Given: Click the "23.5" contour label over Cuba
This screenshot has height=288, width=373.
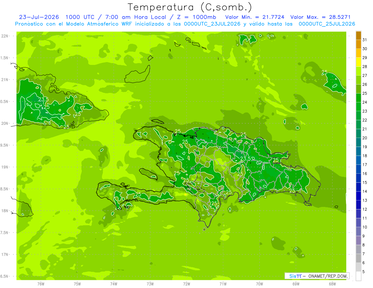Looking at the screenshot, I should 43,99.
